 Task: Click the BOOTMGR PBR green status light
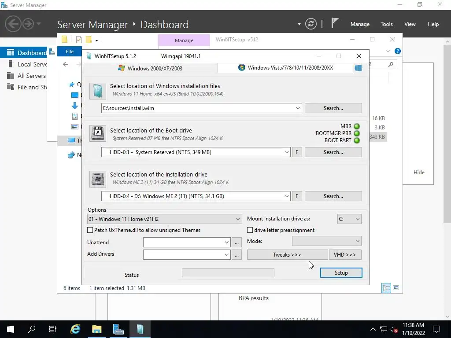(357, 133)
